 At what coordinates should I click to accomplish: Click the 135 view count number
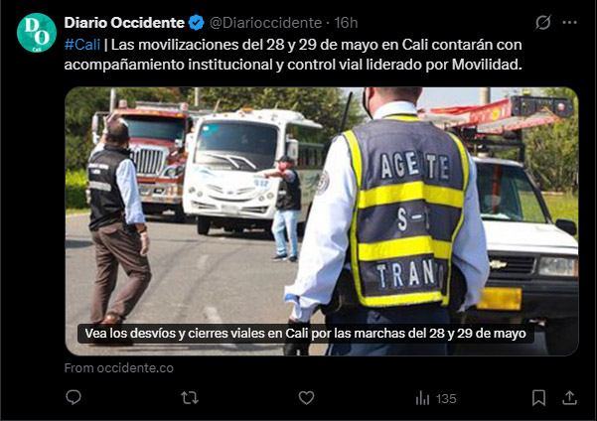446,399
